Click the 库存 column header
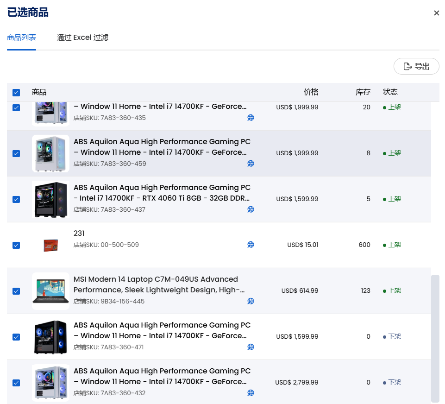Screen dimensions: 445x404 (x=363, y=92)
